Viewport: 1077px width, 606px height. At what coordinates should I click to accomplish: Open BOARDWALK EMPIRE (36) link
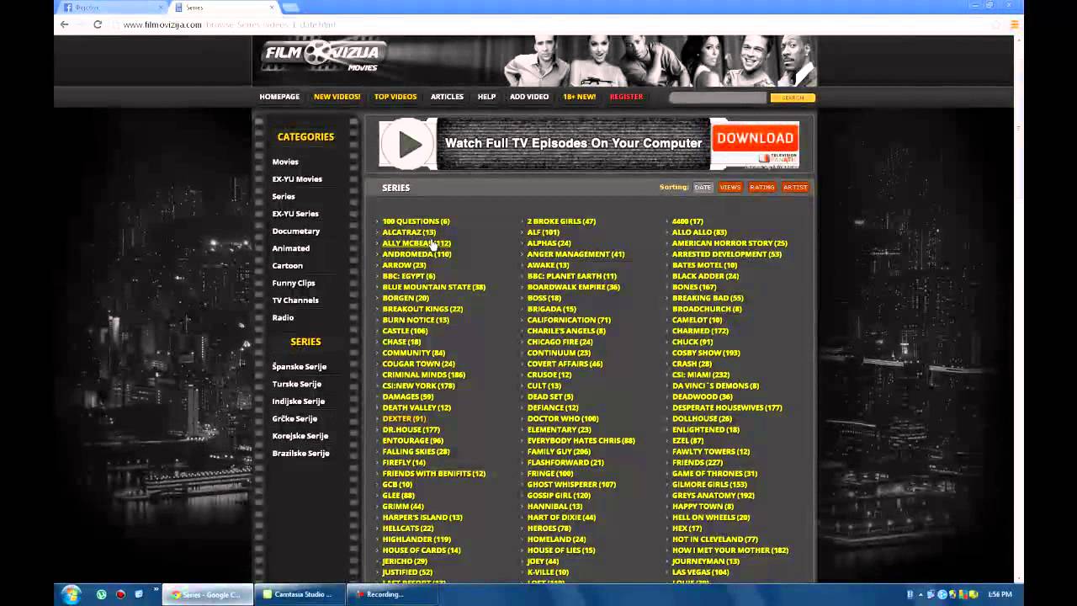tap(574, 287)
